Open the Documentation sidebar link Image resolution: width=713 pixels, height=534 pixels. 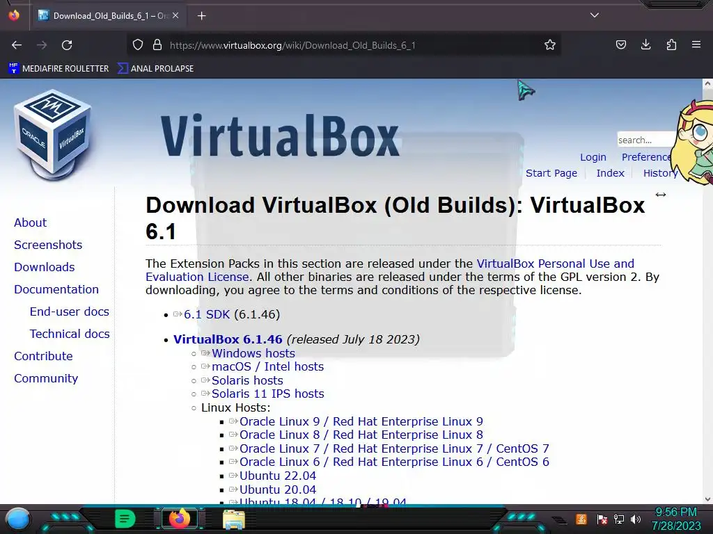pyautogui.click(x=56, y=289)
